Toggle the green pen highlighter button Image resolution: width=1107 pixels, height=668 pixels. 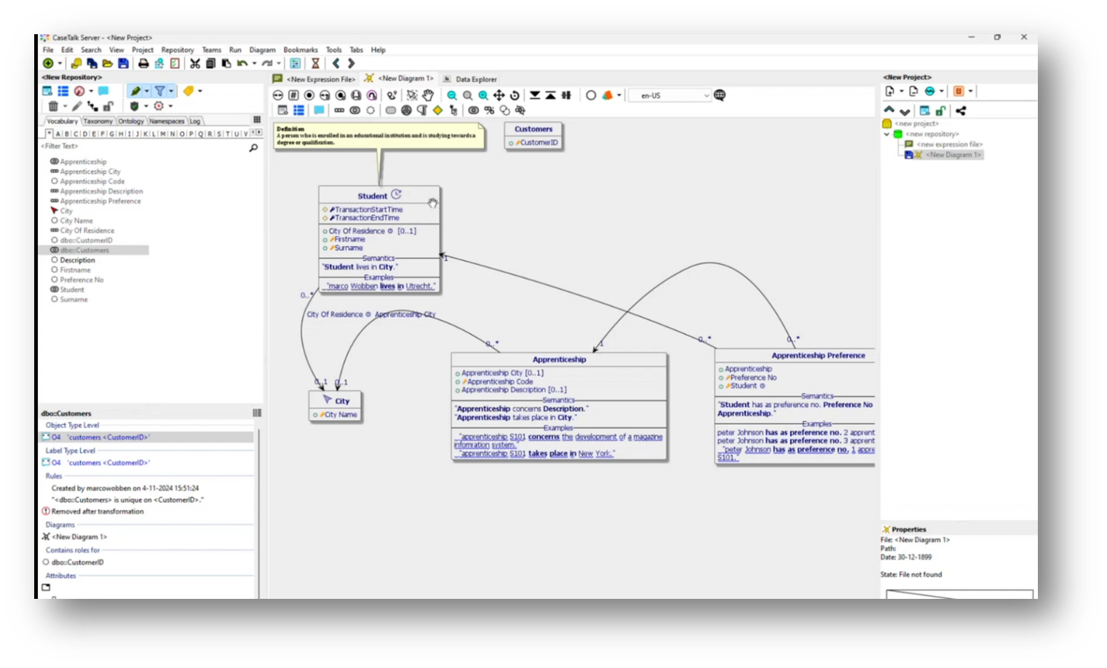(x=135, y=91)
